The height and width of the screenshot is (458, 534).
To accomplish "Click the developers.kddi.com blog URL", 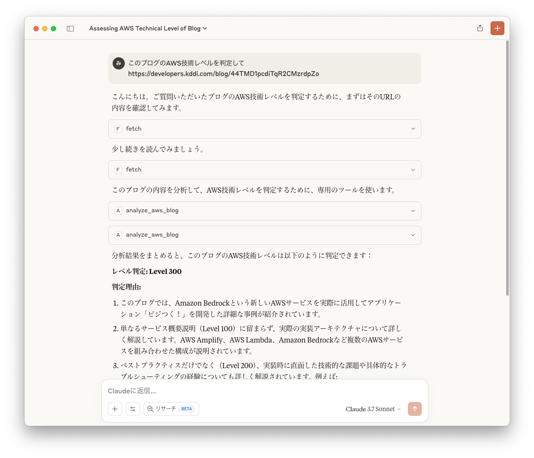I will (x=224, y=74).
